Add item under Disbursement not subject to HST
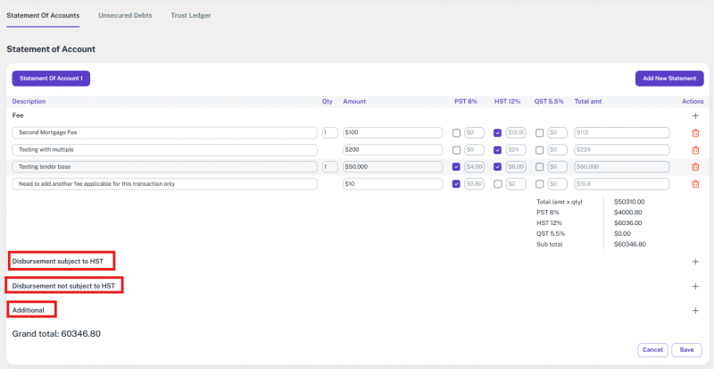The image size is (714, 369). pos(695,286)
